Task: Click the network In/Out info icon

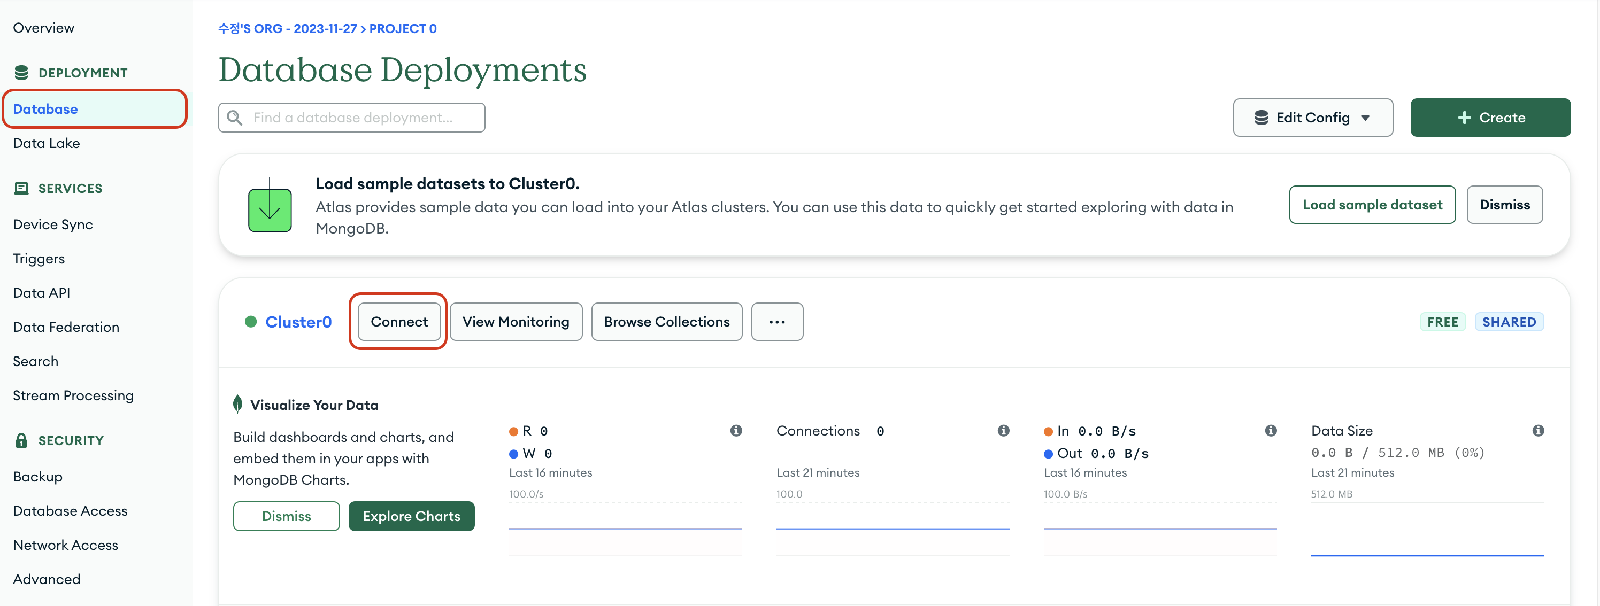Action: tap(1271, 430)
